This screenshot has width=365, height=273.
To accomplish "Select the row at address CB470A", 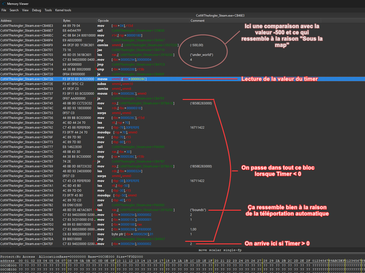I will [x=182, y=60].
